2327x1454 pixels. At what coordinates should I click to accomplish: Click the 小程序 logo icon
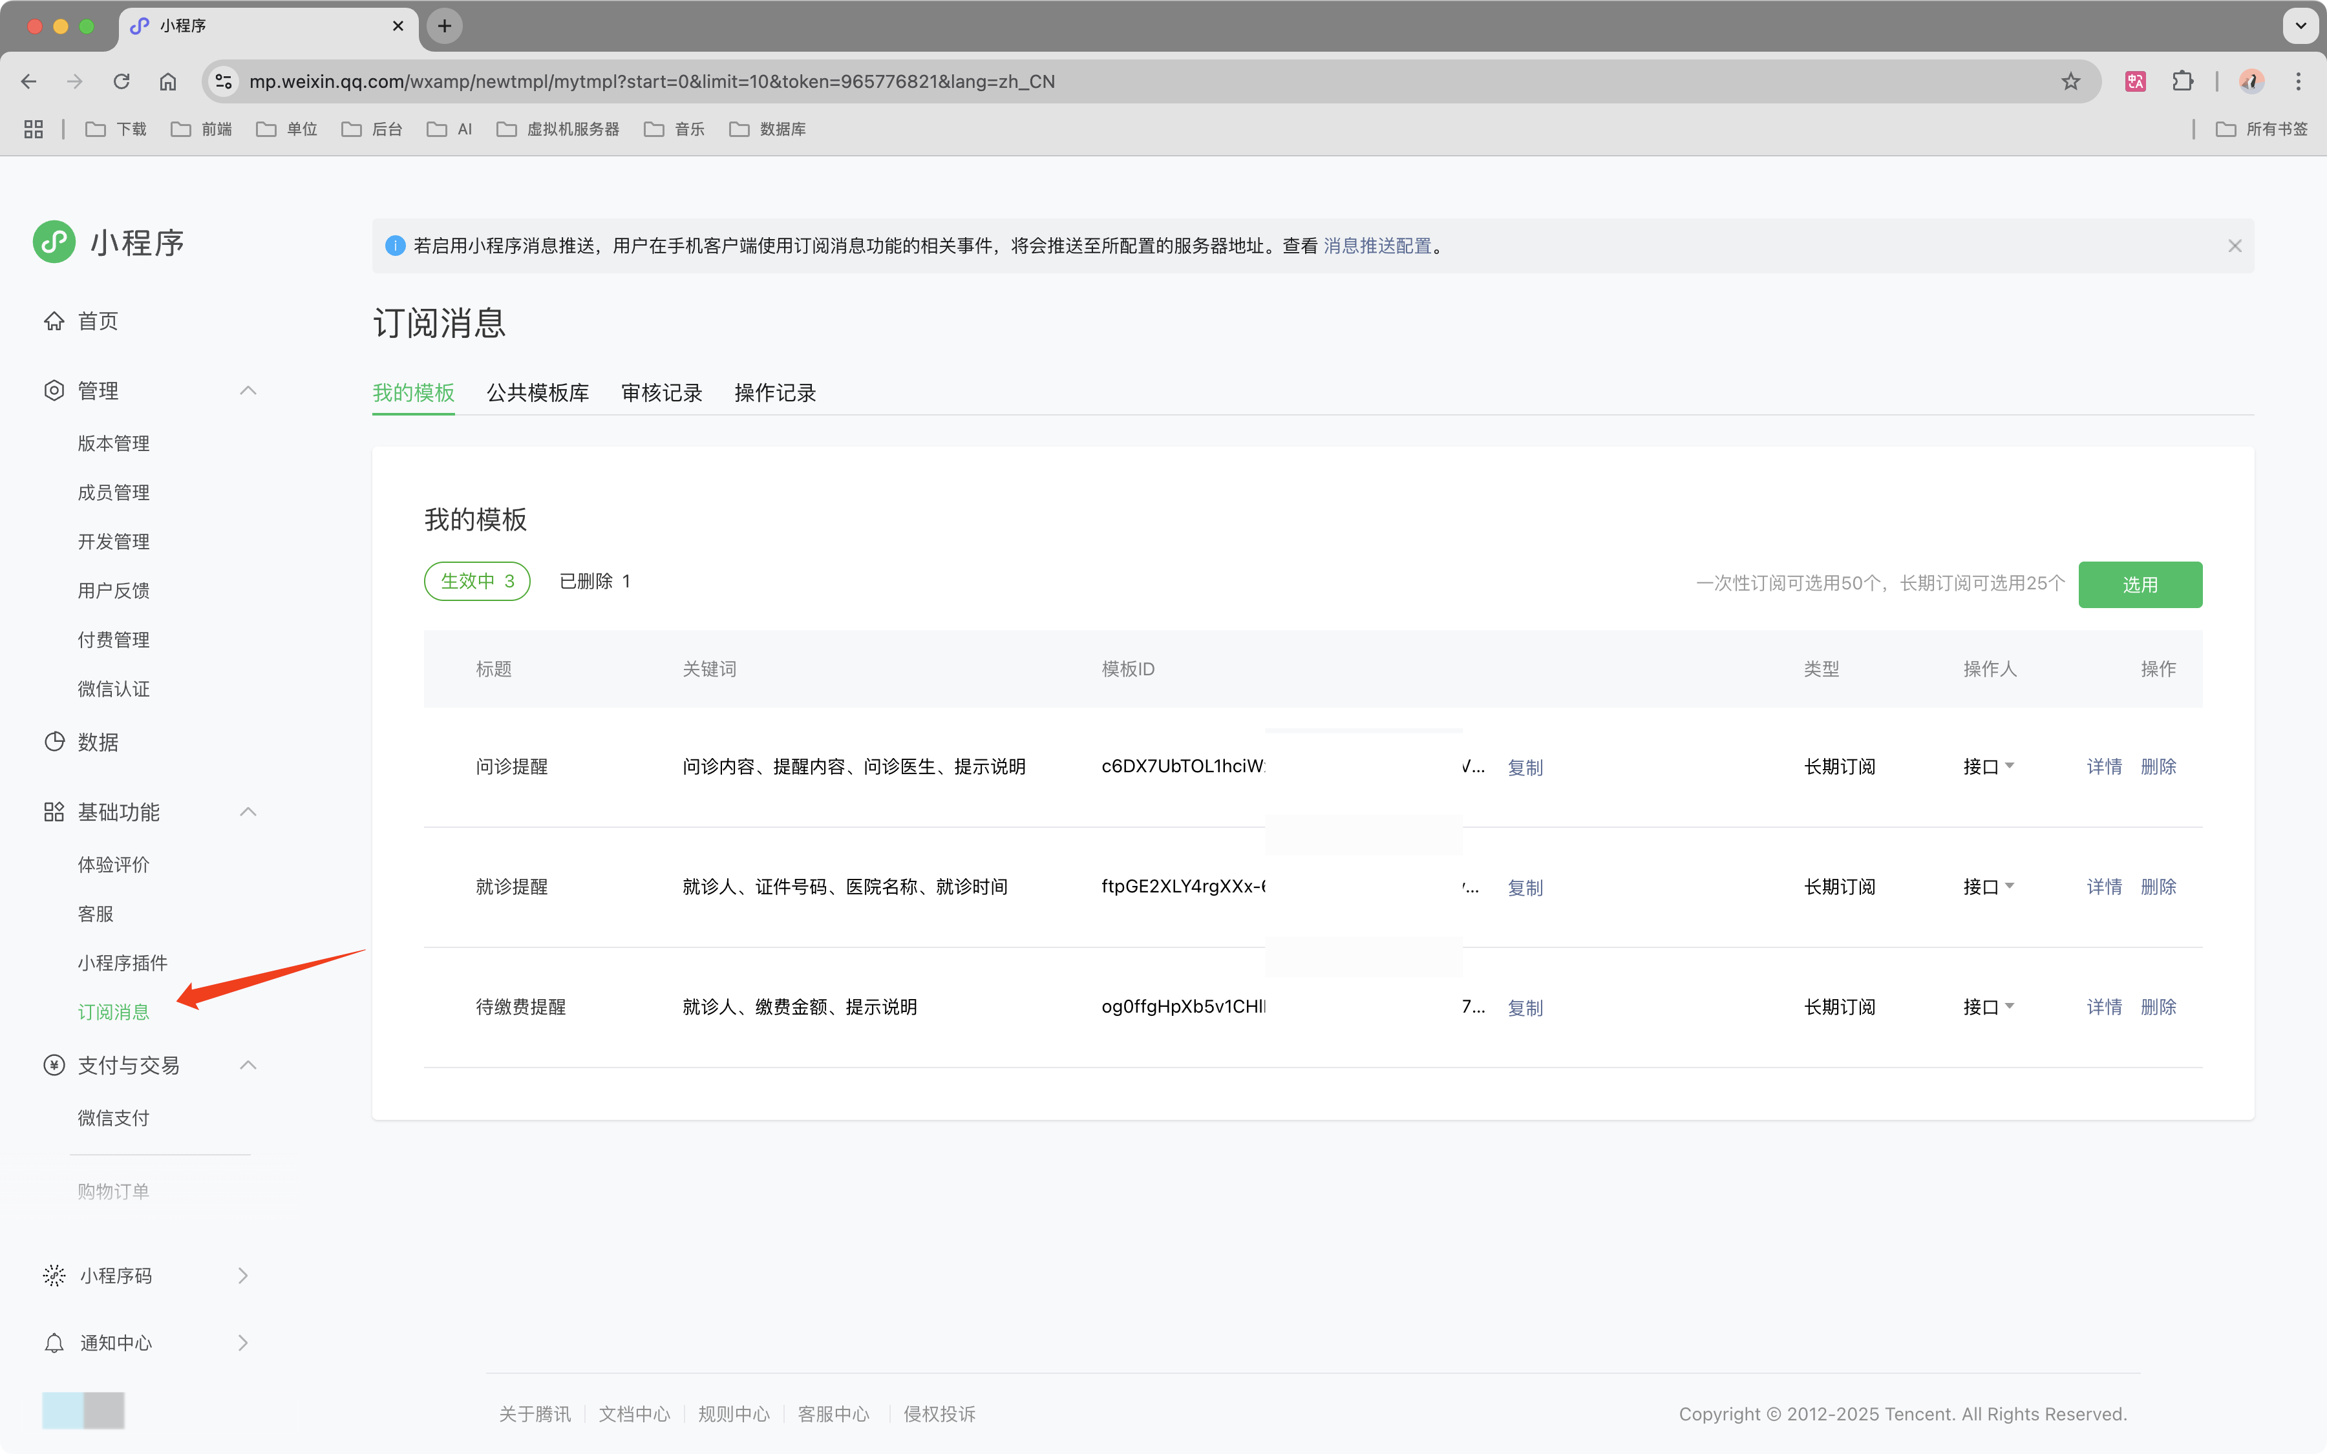pyautogui.click(x=54, y=242)
